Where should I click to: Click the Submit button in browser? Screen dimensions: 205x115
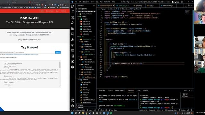(x=58, y=52)
